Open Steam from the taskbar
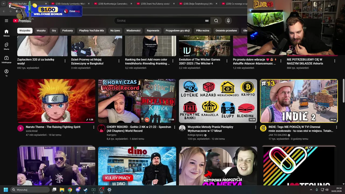This screenshot has width=345, height=194. 86,190
